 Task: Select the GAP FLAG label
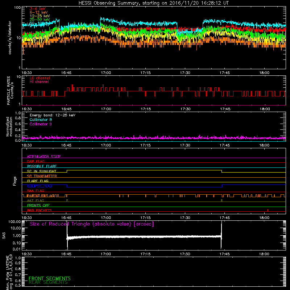tap(36, 161)
